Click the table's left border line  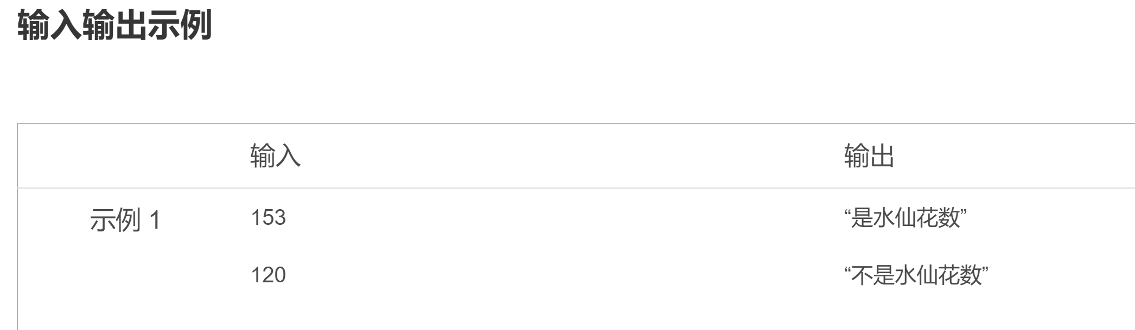(18, 227)
